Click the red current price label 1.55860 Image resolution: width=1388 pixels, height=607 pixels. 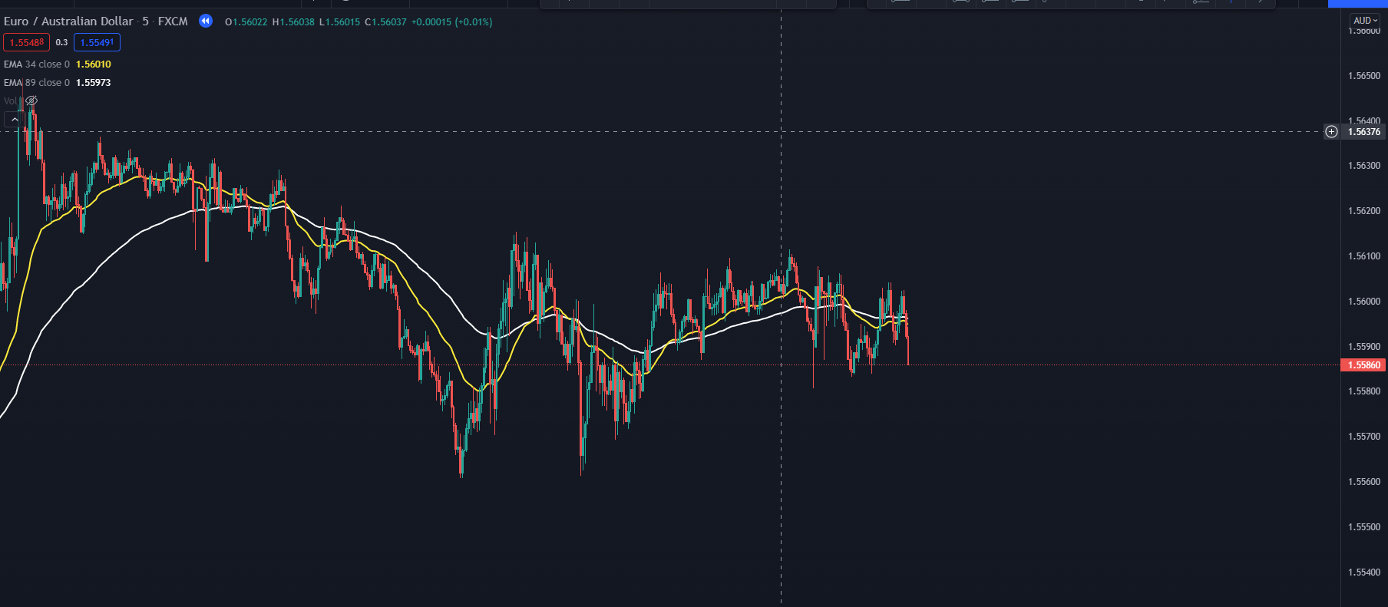[x=1363, y=365]
